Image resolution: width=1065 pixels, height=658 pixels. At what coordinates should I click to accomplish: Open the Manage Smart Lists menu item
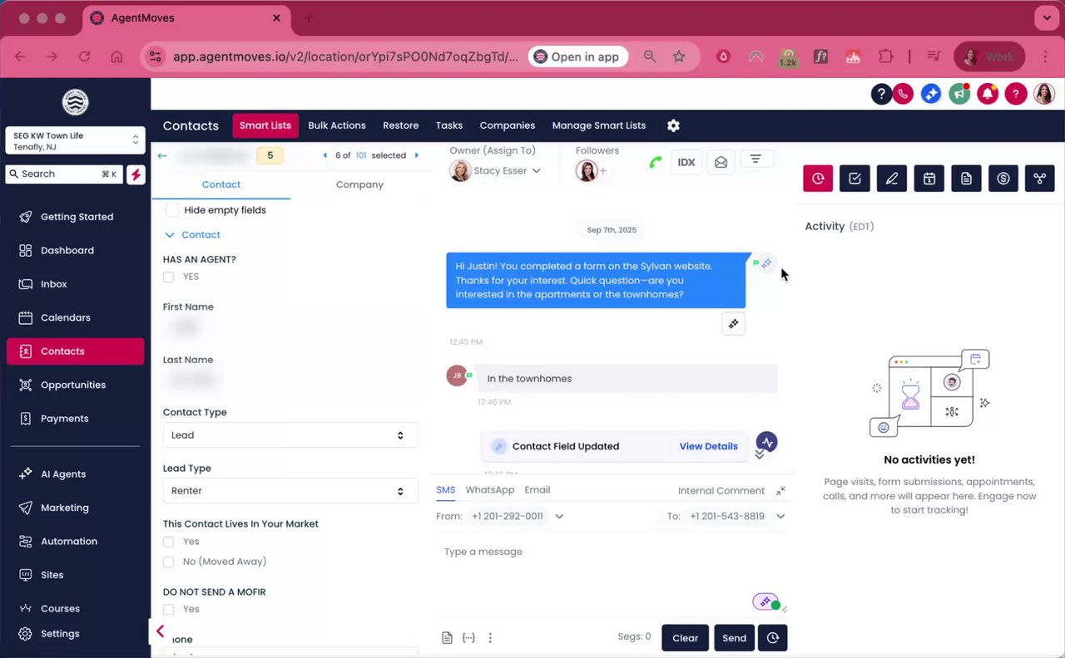pyautogui.click(x=599, y=125)
